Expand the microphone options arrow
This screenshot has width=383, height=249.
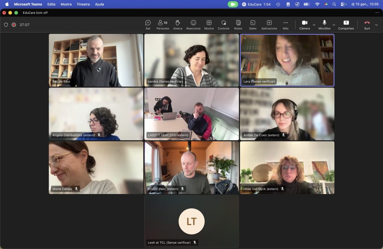pos(334,25)
